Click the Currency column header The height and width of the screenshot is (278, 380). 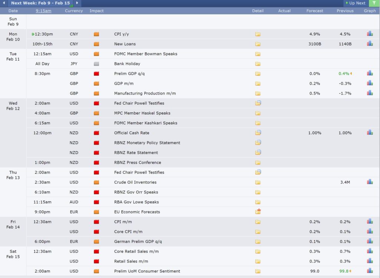(74, 11)
